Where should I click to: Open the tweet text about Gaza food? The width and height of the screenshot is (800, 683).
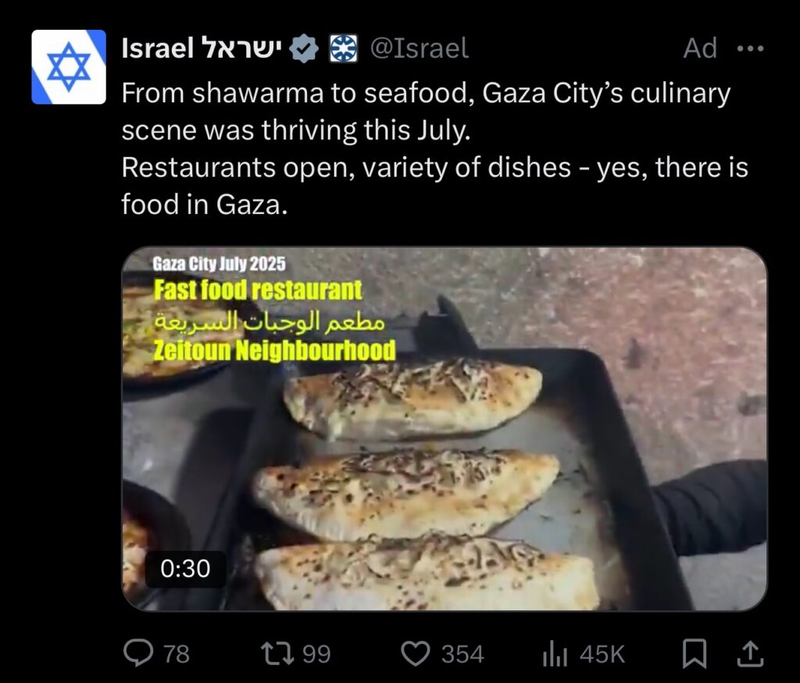coord(434,148)
